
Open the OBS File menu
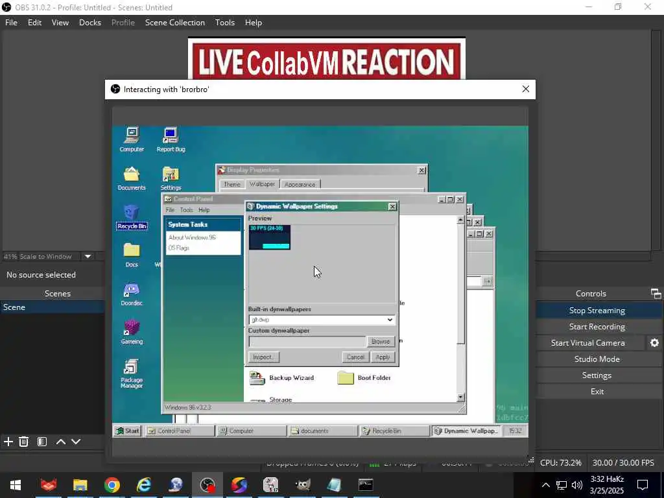[x=12, y=23]
